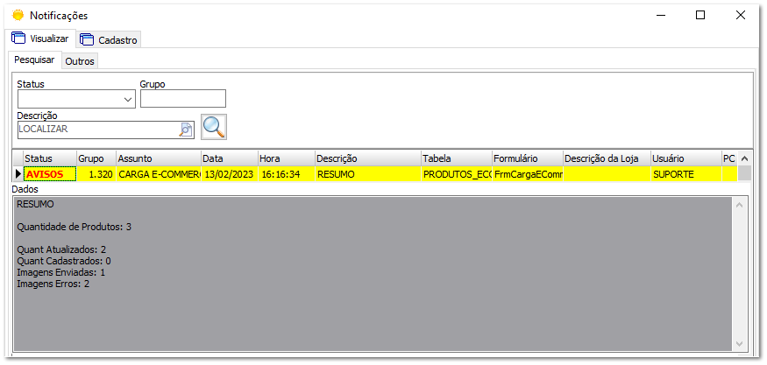
Task: Click the Notificações sun icon in title bar
Action: [18, 15]
